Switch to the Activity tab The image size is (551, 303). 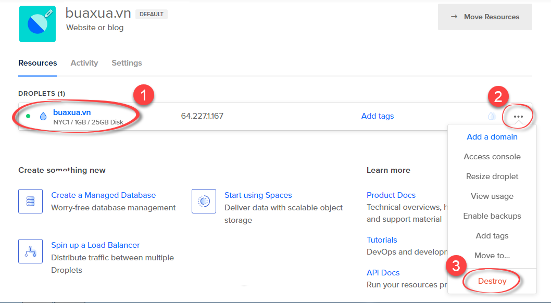(84, 63)
